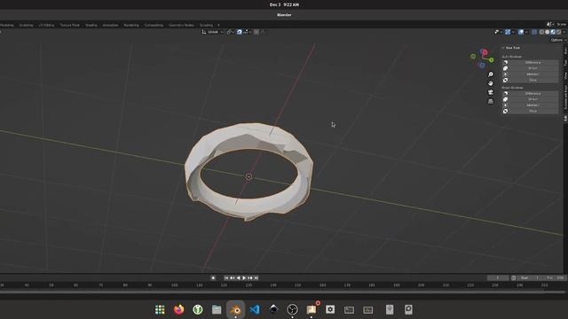Select wireframe viewport shading
Screen dimensions: 568x319
(x=541, y=32)
